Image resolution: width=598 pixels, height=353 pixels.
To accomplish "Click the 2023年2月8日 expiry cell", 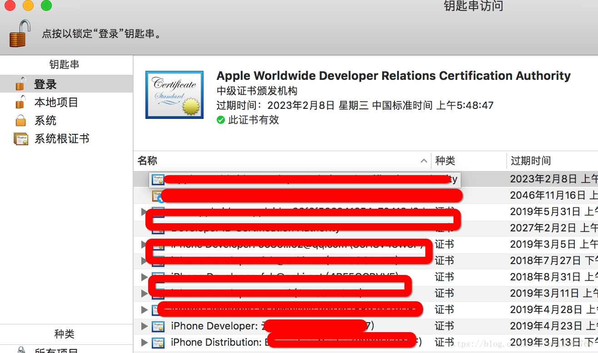I will pos(553,179).
